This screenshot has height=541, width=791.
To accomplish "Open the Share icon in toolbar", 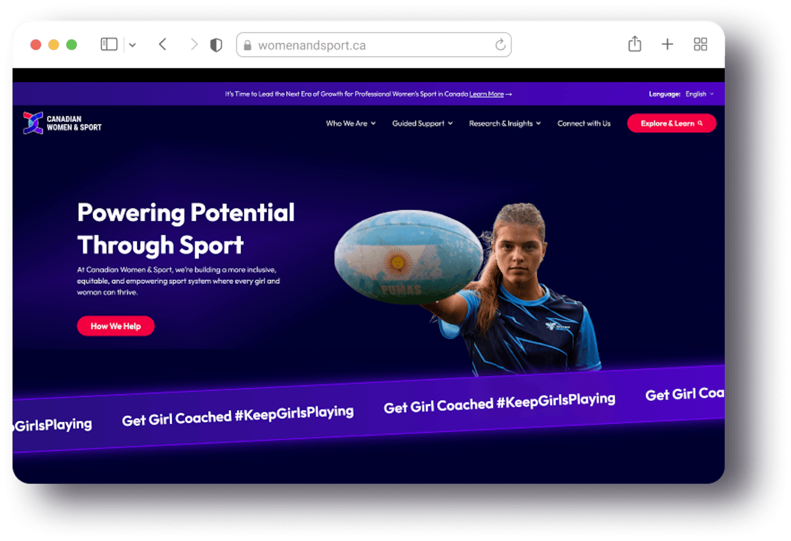I will 634,44.
